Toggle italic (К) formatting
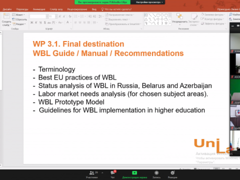Image resolution: width=240 pixels, height=180 pixels. 36,22
